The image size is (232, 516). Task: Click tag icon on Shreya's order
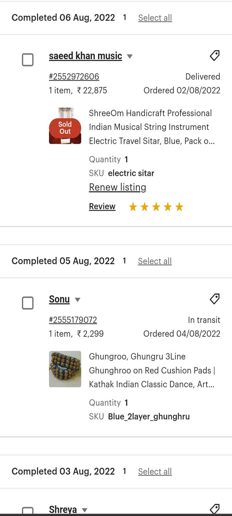click(x=215, y=509)
